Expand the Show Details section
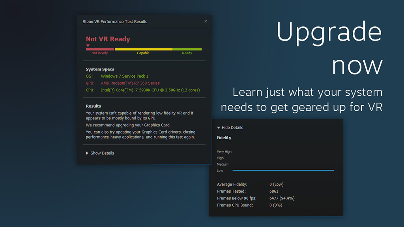Viewport: 404px width, 227px height. coord(100,153)
